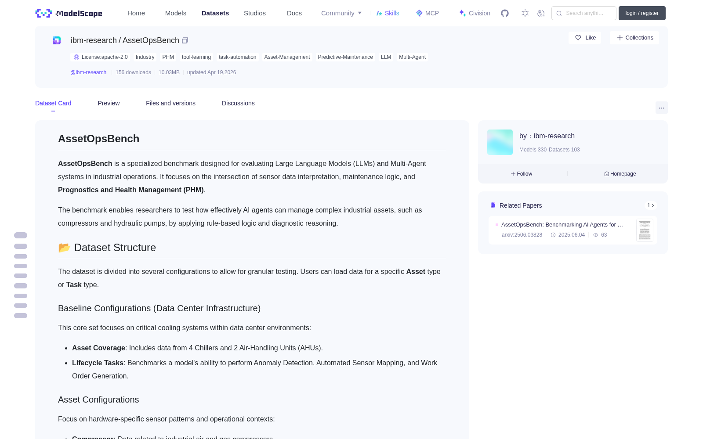Click the Industry tag
The width and height of the screenshot is (703, 439).
(145, 57)
